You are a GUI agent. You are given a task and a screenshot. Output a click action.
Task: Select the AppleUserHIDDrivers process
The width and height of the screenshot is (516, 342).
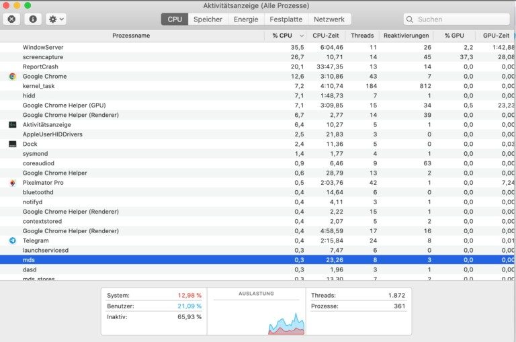(x=258, y=134)
